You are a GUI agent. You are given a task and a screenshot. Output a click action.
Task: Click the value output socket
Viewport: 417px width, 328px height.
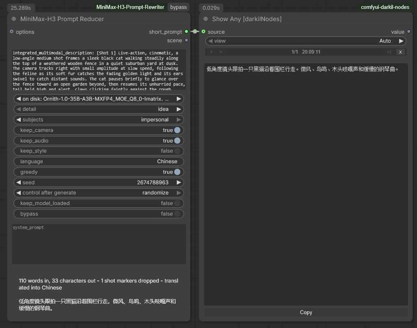pyautogui.click(x=409, y=32)
